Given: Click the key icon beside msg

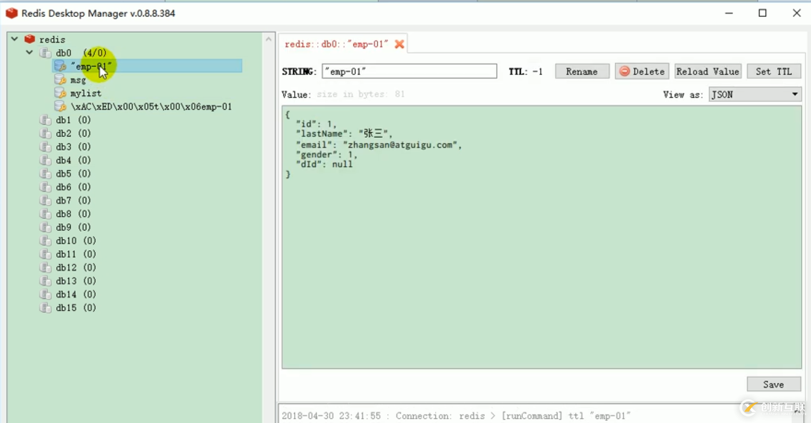Looking at the screenshot, I should (x=60, y=80).
